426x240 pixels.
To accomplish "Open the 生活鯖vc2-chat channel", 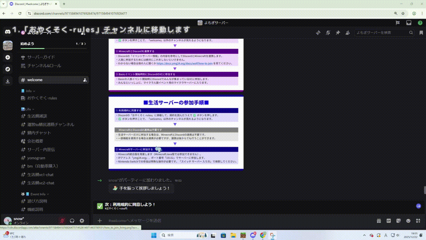I will click(x=54, y=183).
